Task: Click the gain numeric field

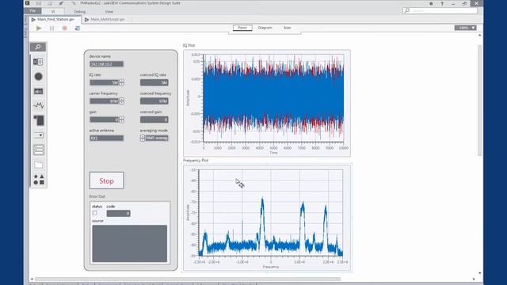Action: tap(105, 120)
